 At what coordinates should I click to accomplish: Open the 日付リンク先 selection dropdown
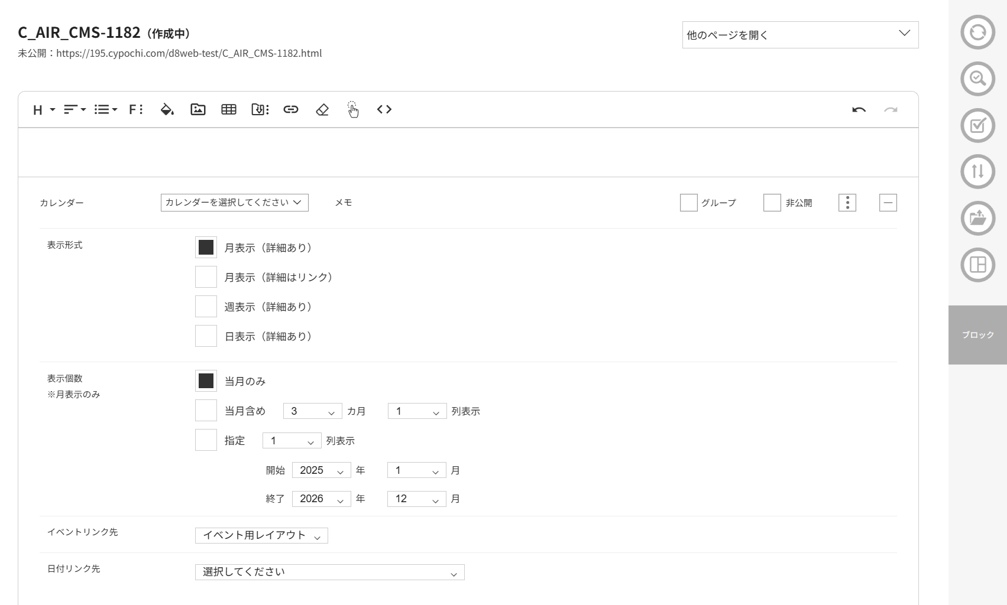[x=329, y=571]
